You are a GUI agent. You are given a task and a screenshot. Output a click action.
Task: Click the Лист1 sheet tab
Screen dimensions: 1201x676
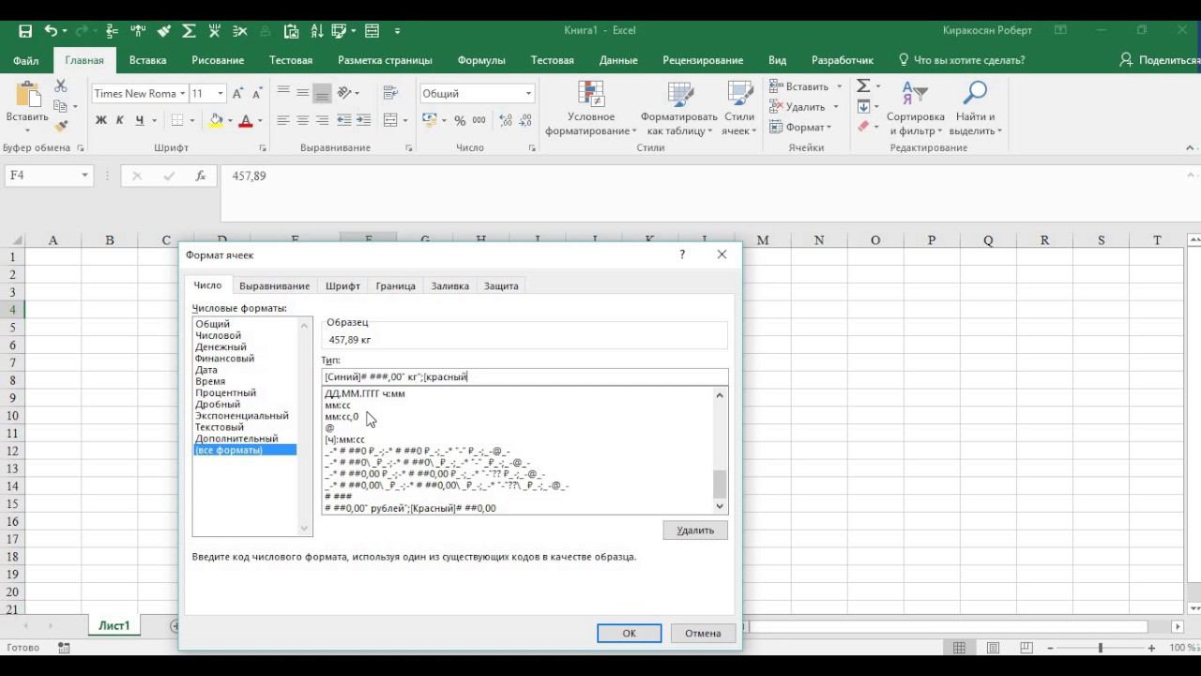(x=114, y=626)
